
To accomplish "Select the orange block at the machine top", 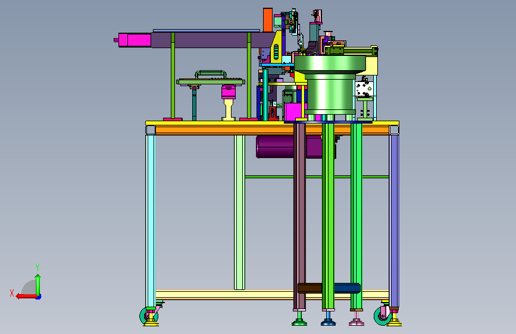I will tap(268, 20).
